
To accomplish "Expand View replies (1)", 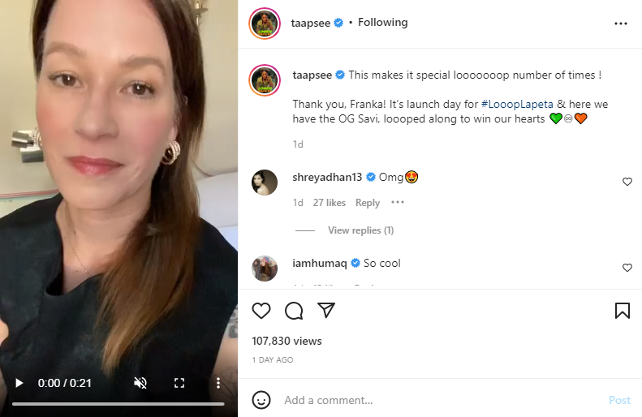I will tap(360, 230).
